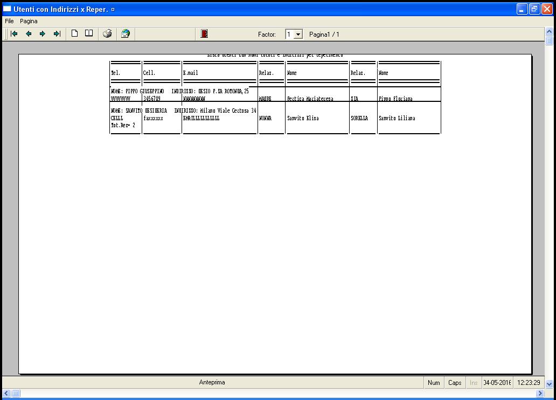Screen dimensions: 556x400
Task: Click the 'Factor:' label
Action: (x=267, y=35)
